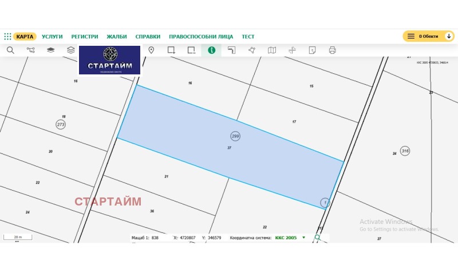
Task: Open the РЕГИСТРИ menu
Action: tap(85, 37)
